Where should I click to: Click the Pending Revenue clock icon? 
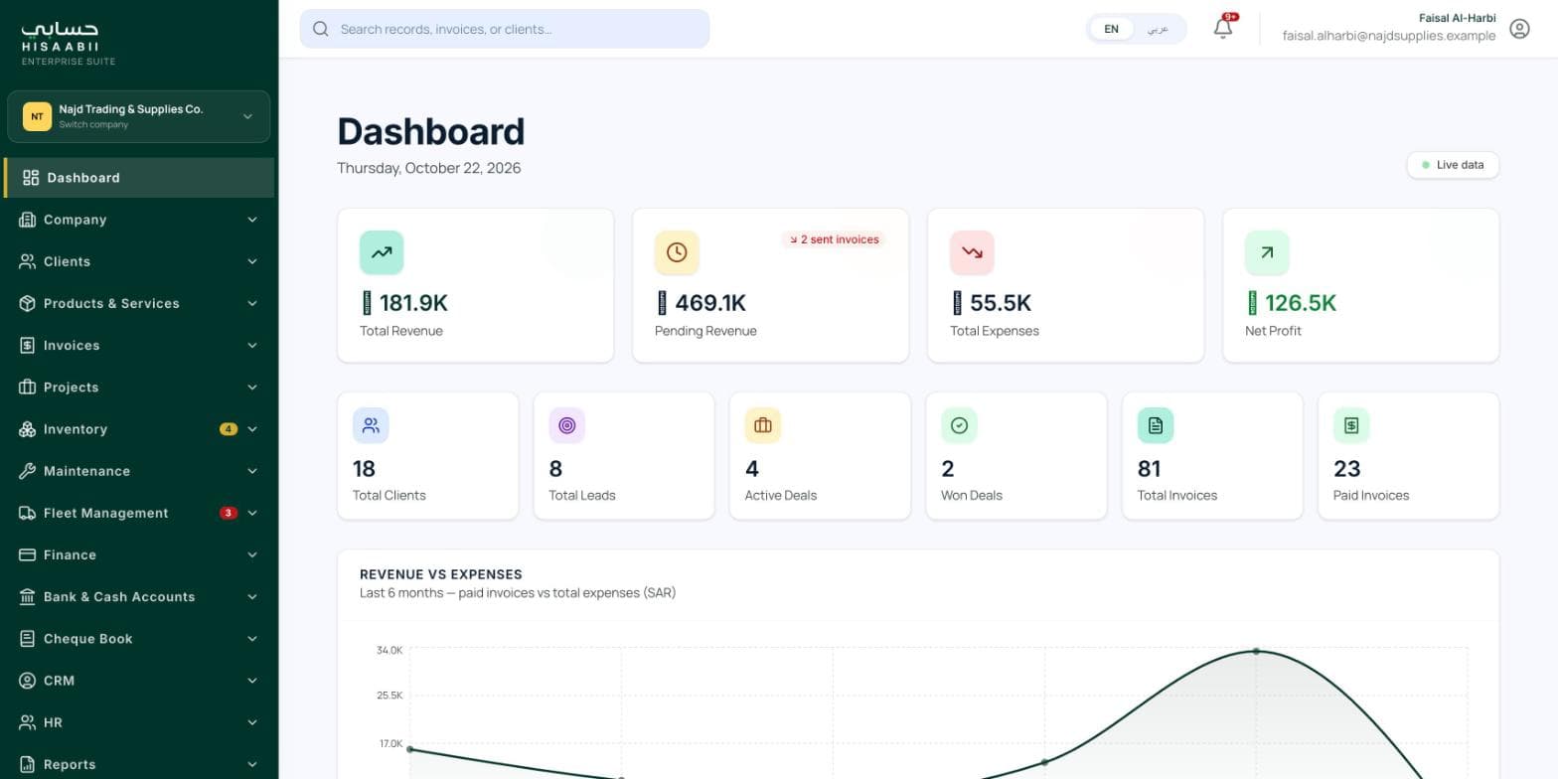677,252
